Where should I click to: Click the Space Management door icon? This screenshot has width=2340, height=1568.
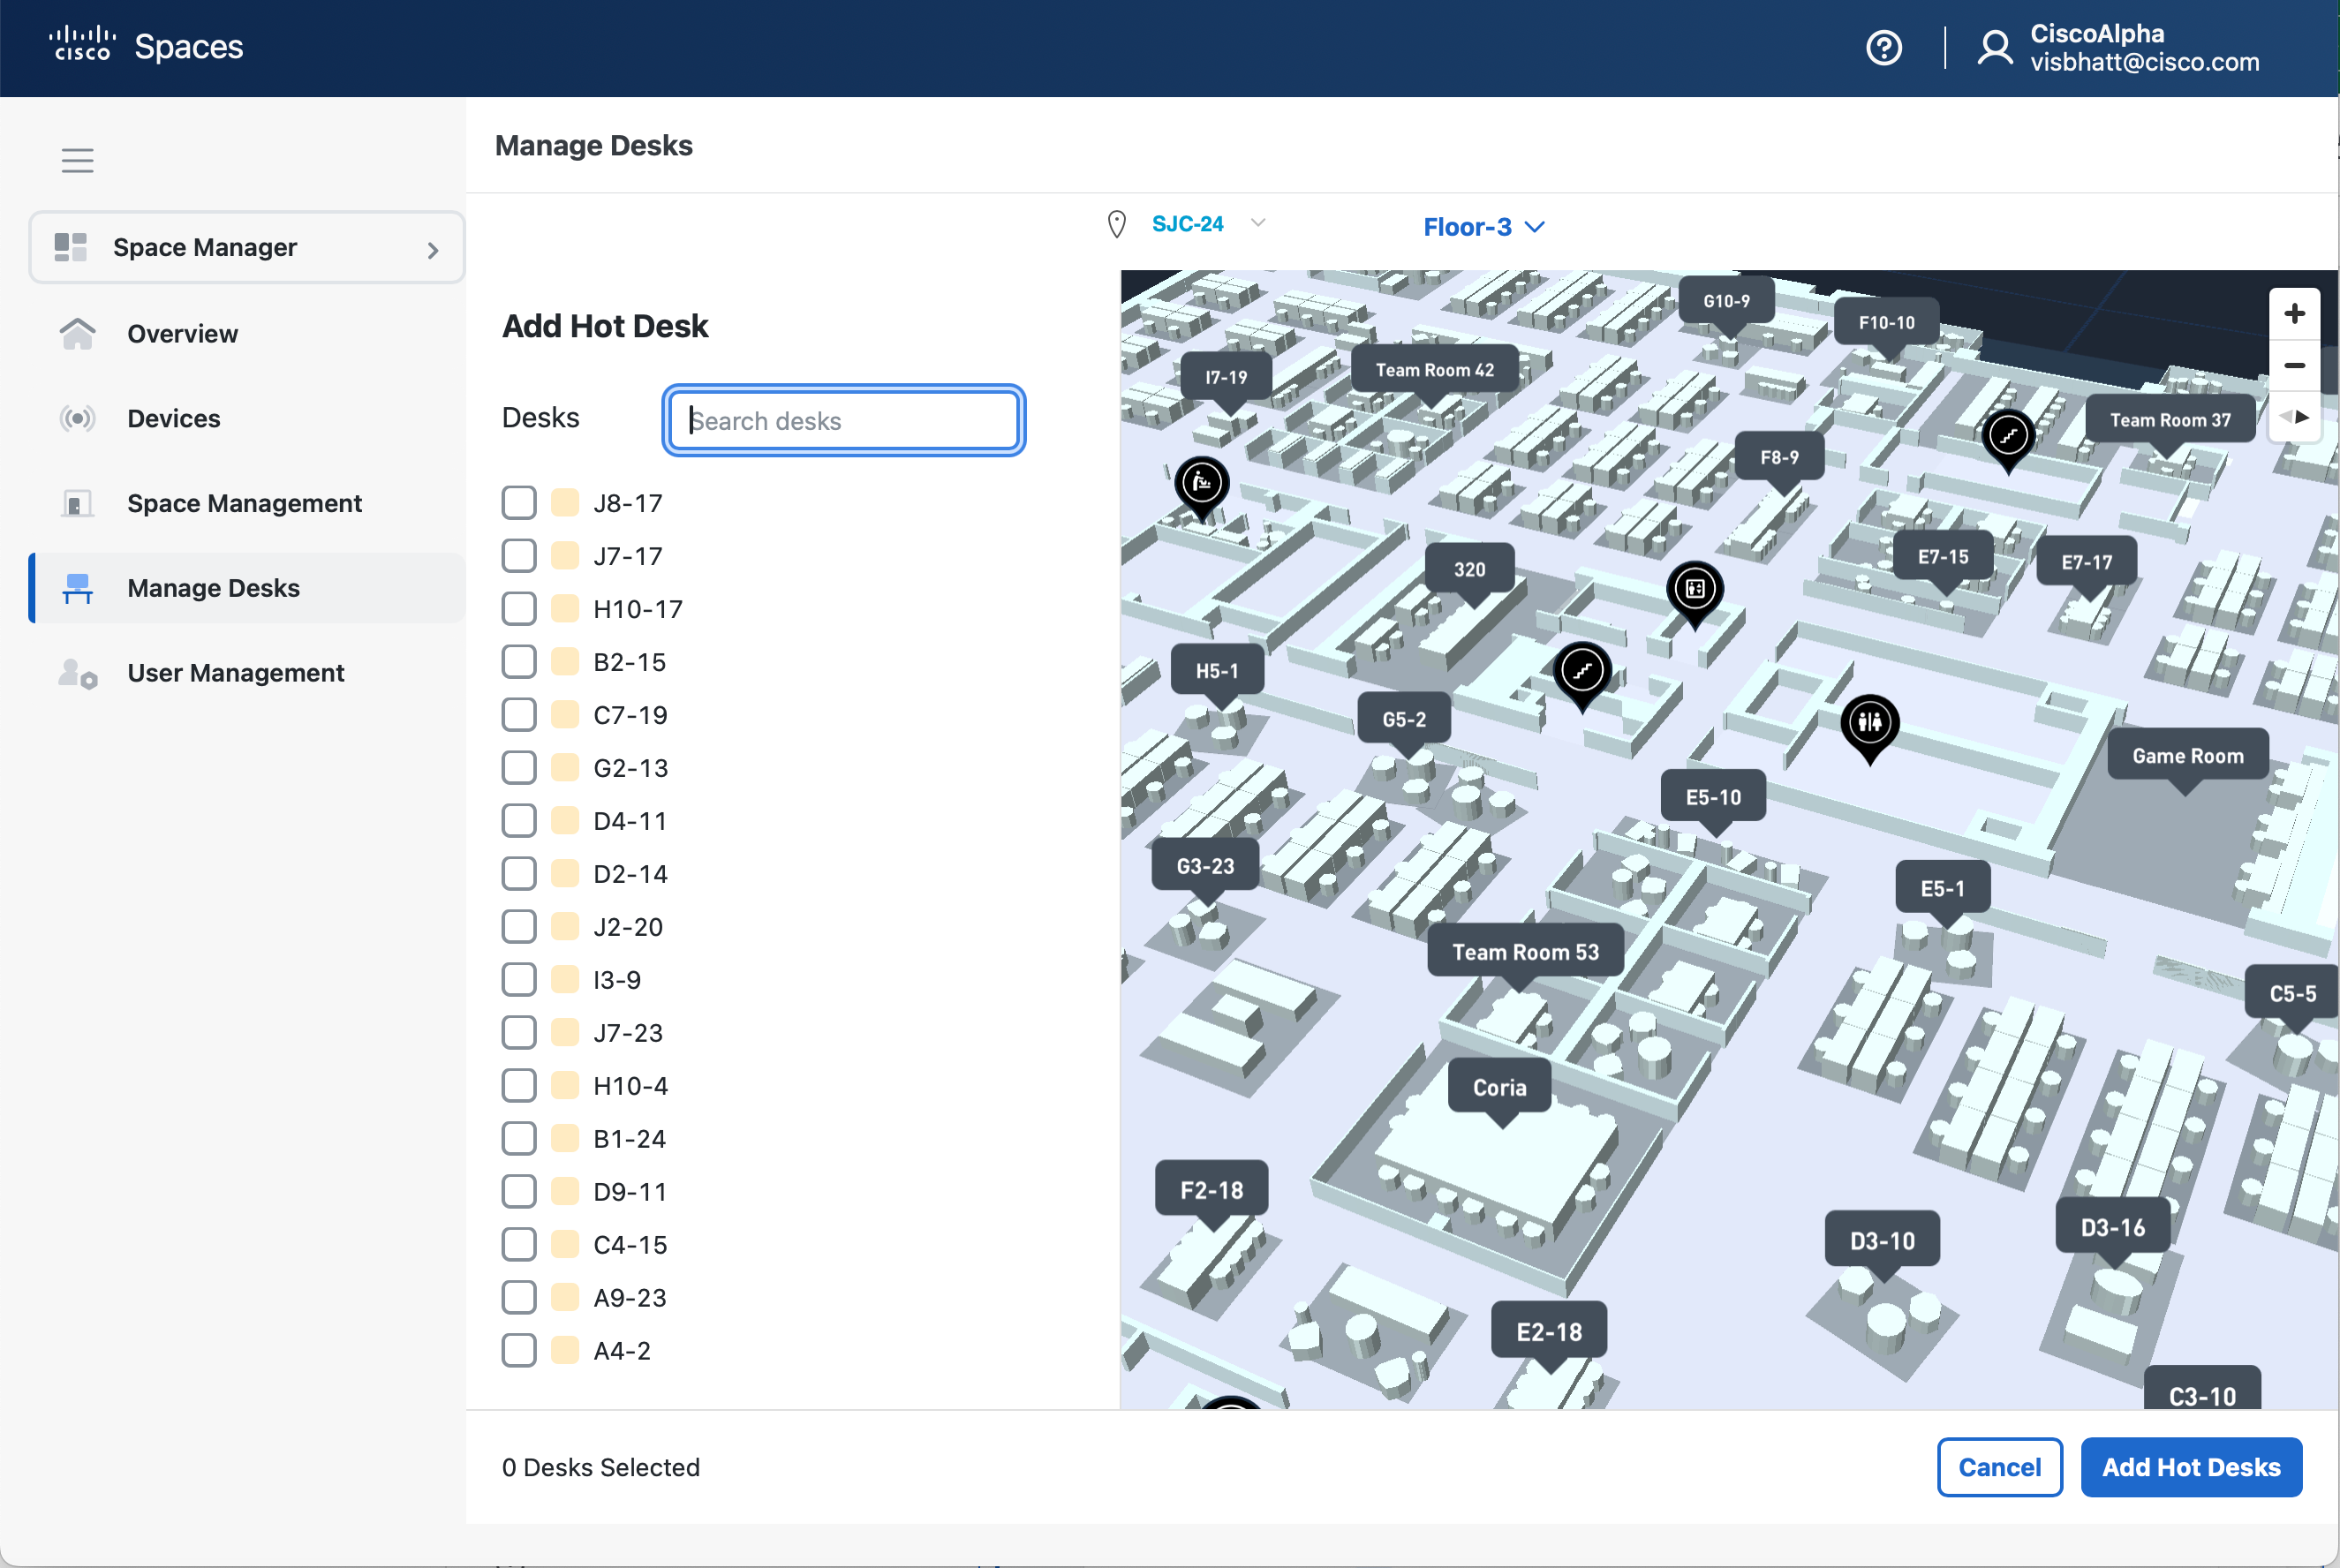78,503
